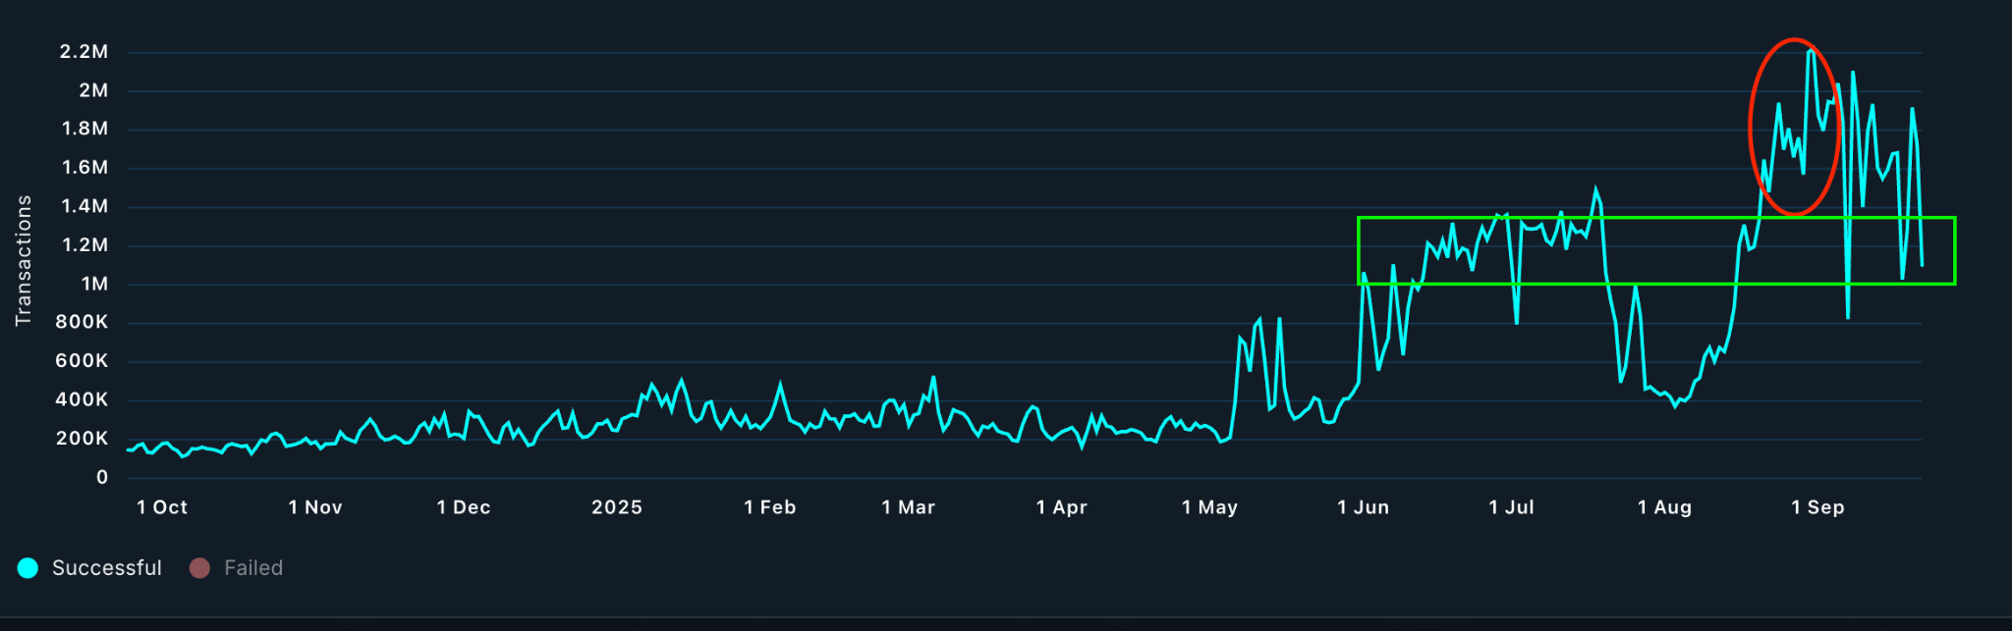This screenshot has height=631, width=2012.
Task: Toggle the Failed series via its label
Action: coord(252,568)
